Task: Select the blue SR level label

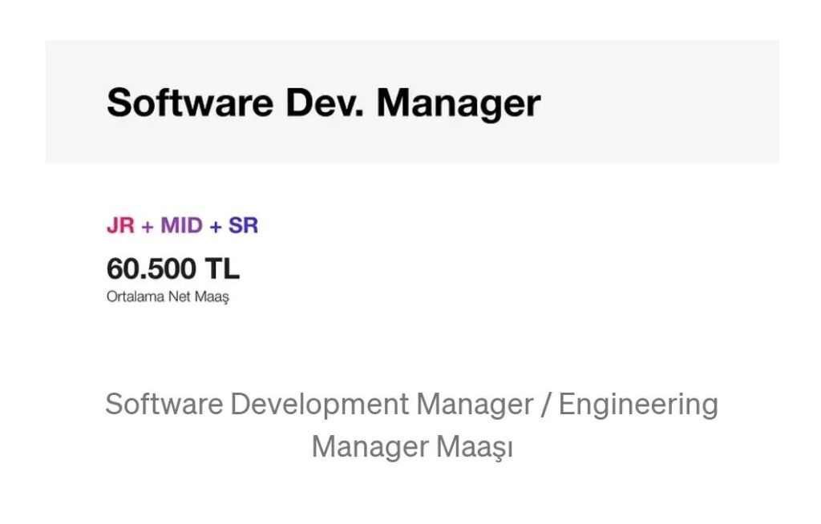Action: [x=243, y=226]
